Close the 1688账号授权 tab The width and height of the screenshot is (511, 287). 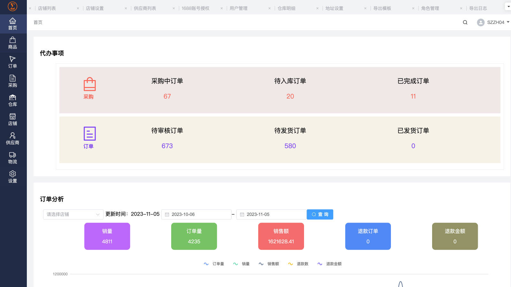pos(222,8)
